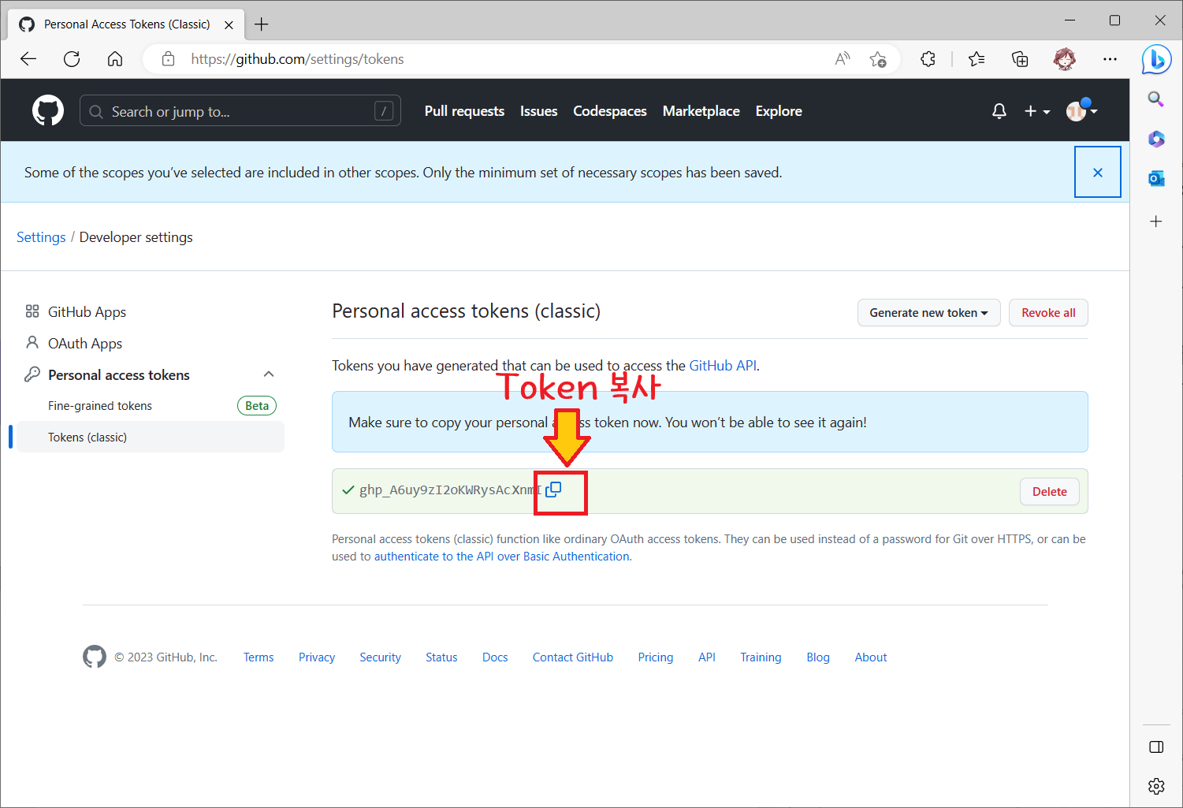This screenshot has width=1183, height=808.
Task: View site information lock icon
Action: pos(168,59)
